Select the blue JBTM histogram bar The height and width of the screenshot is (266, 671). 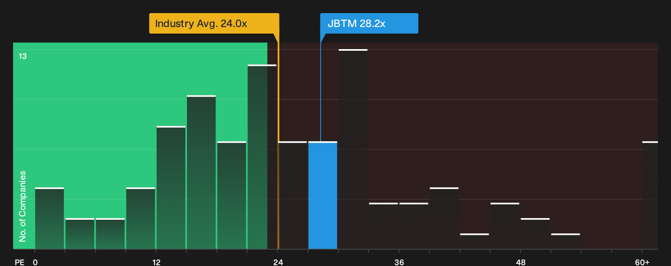(x=323, y=195)
